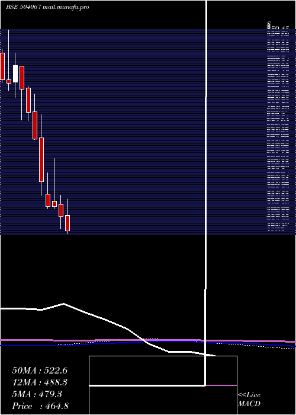
Task: Click the lone white candlestick
Action: 15,74
